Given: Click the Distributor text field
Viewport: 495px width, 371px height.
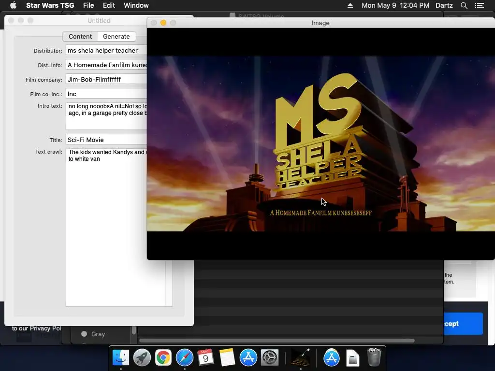Looking at the screenshot, I should coord(106,50).
